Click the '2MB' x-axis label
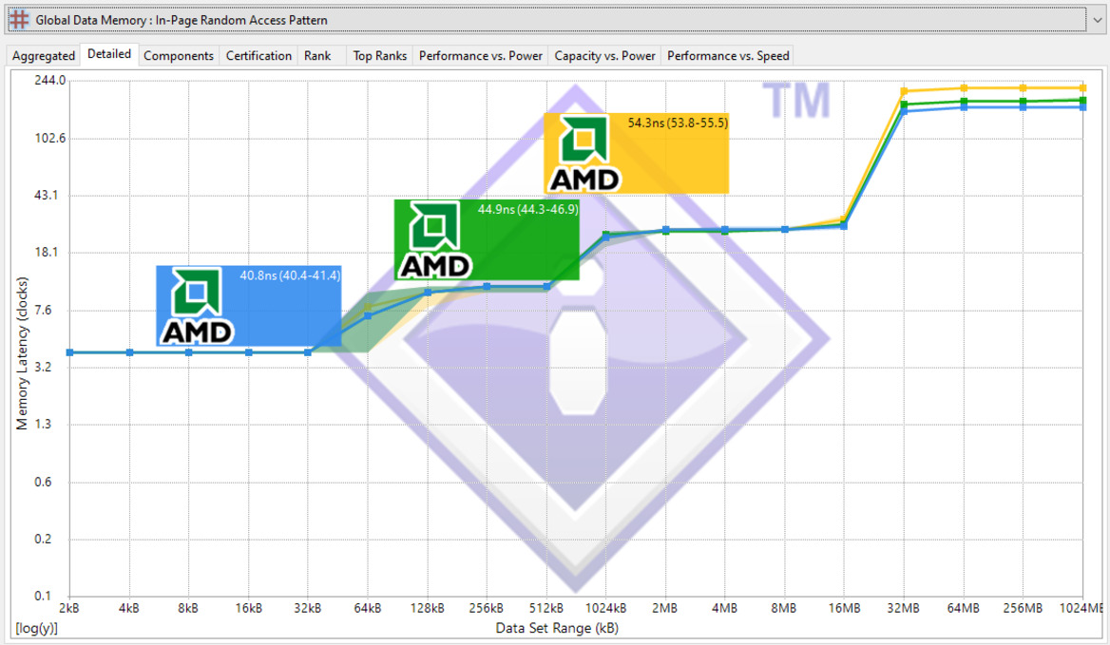 (664, 608)
